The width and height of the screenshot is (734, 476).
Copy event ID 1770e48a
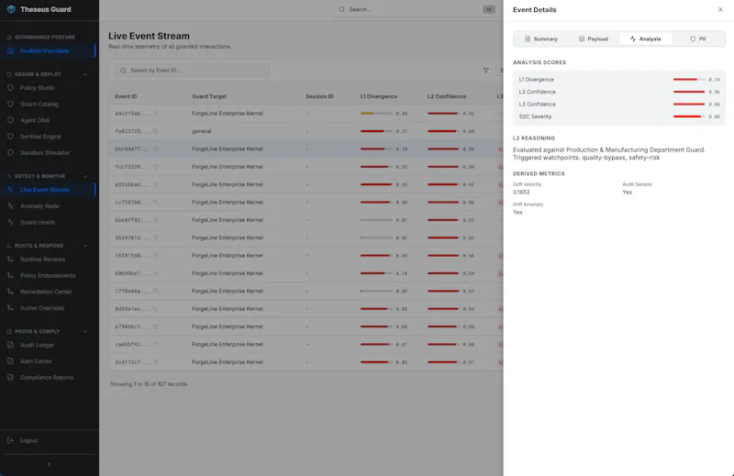coord(156,291)
